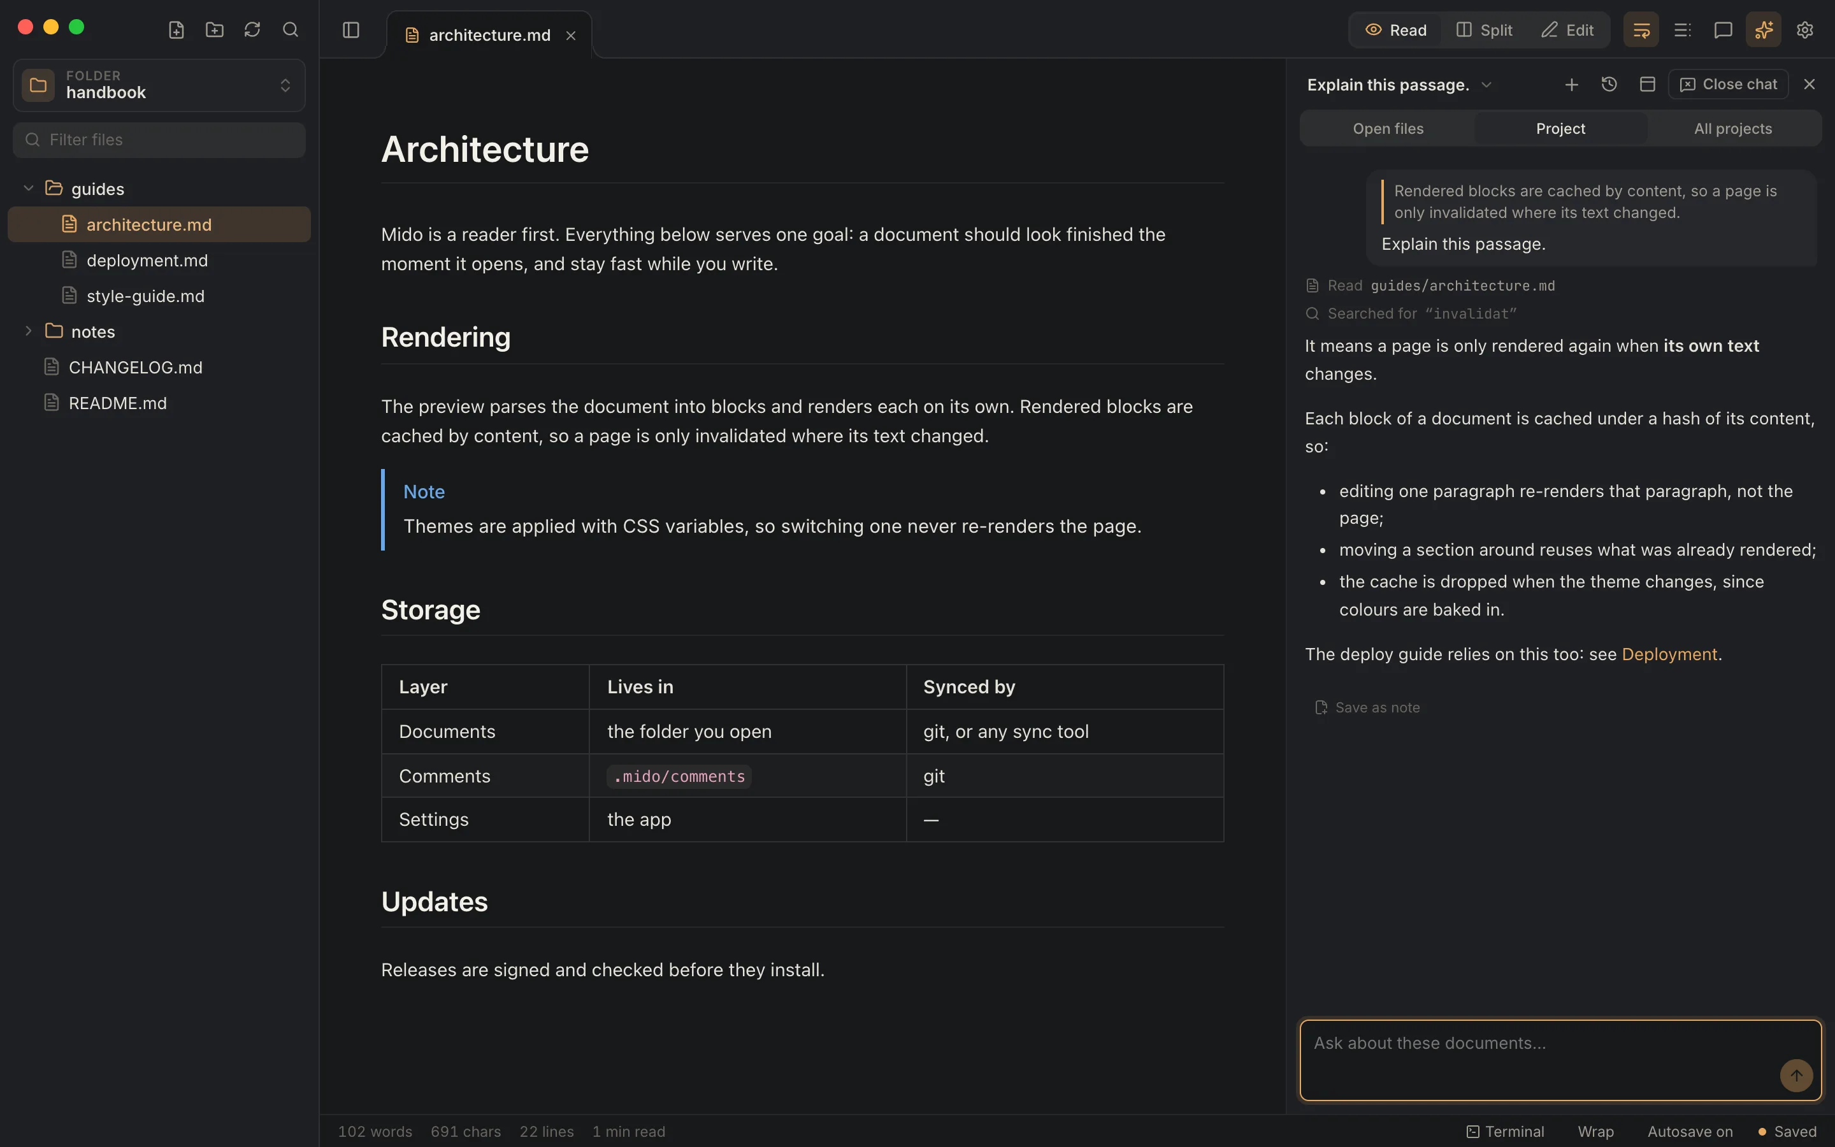The image size is (1835, 1147).
Task: Click the chat layout panel icon beside Close chat
Action: click(1647, 84)
